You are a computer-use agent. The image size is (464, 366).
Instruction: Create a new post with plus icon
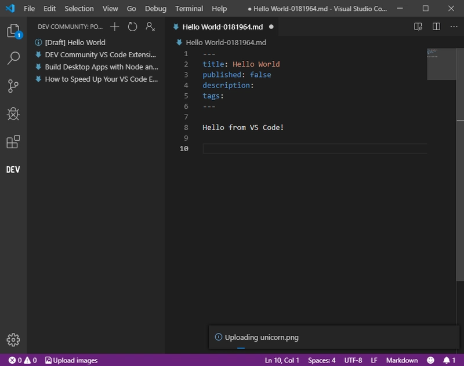click(x=114, y=27)
